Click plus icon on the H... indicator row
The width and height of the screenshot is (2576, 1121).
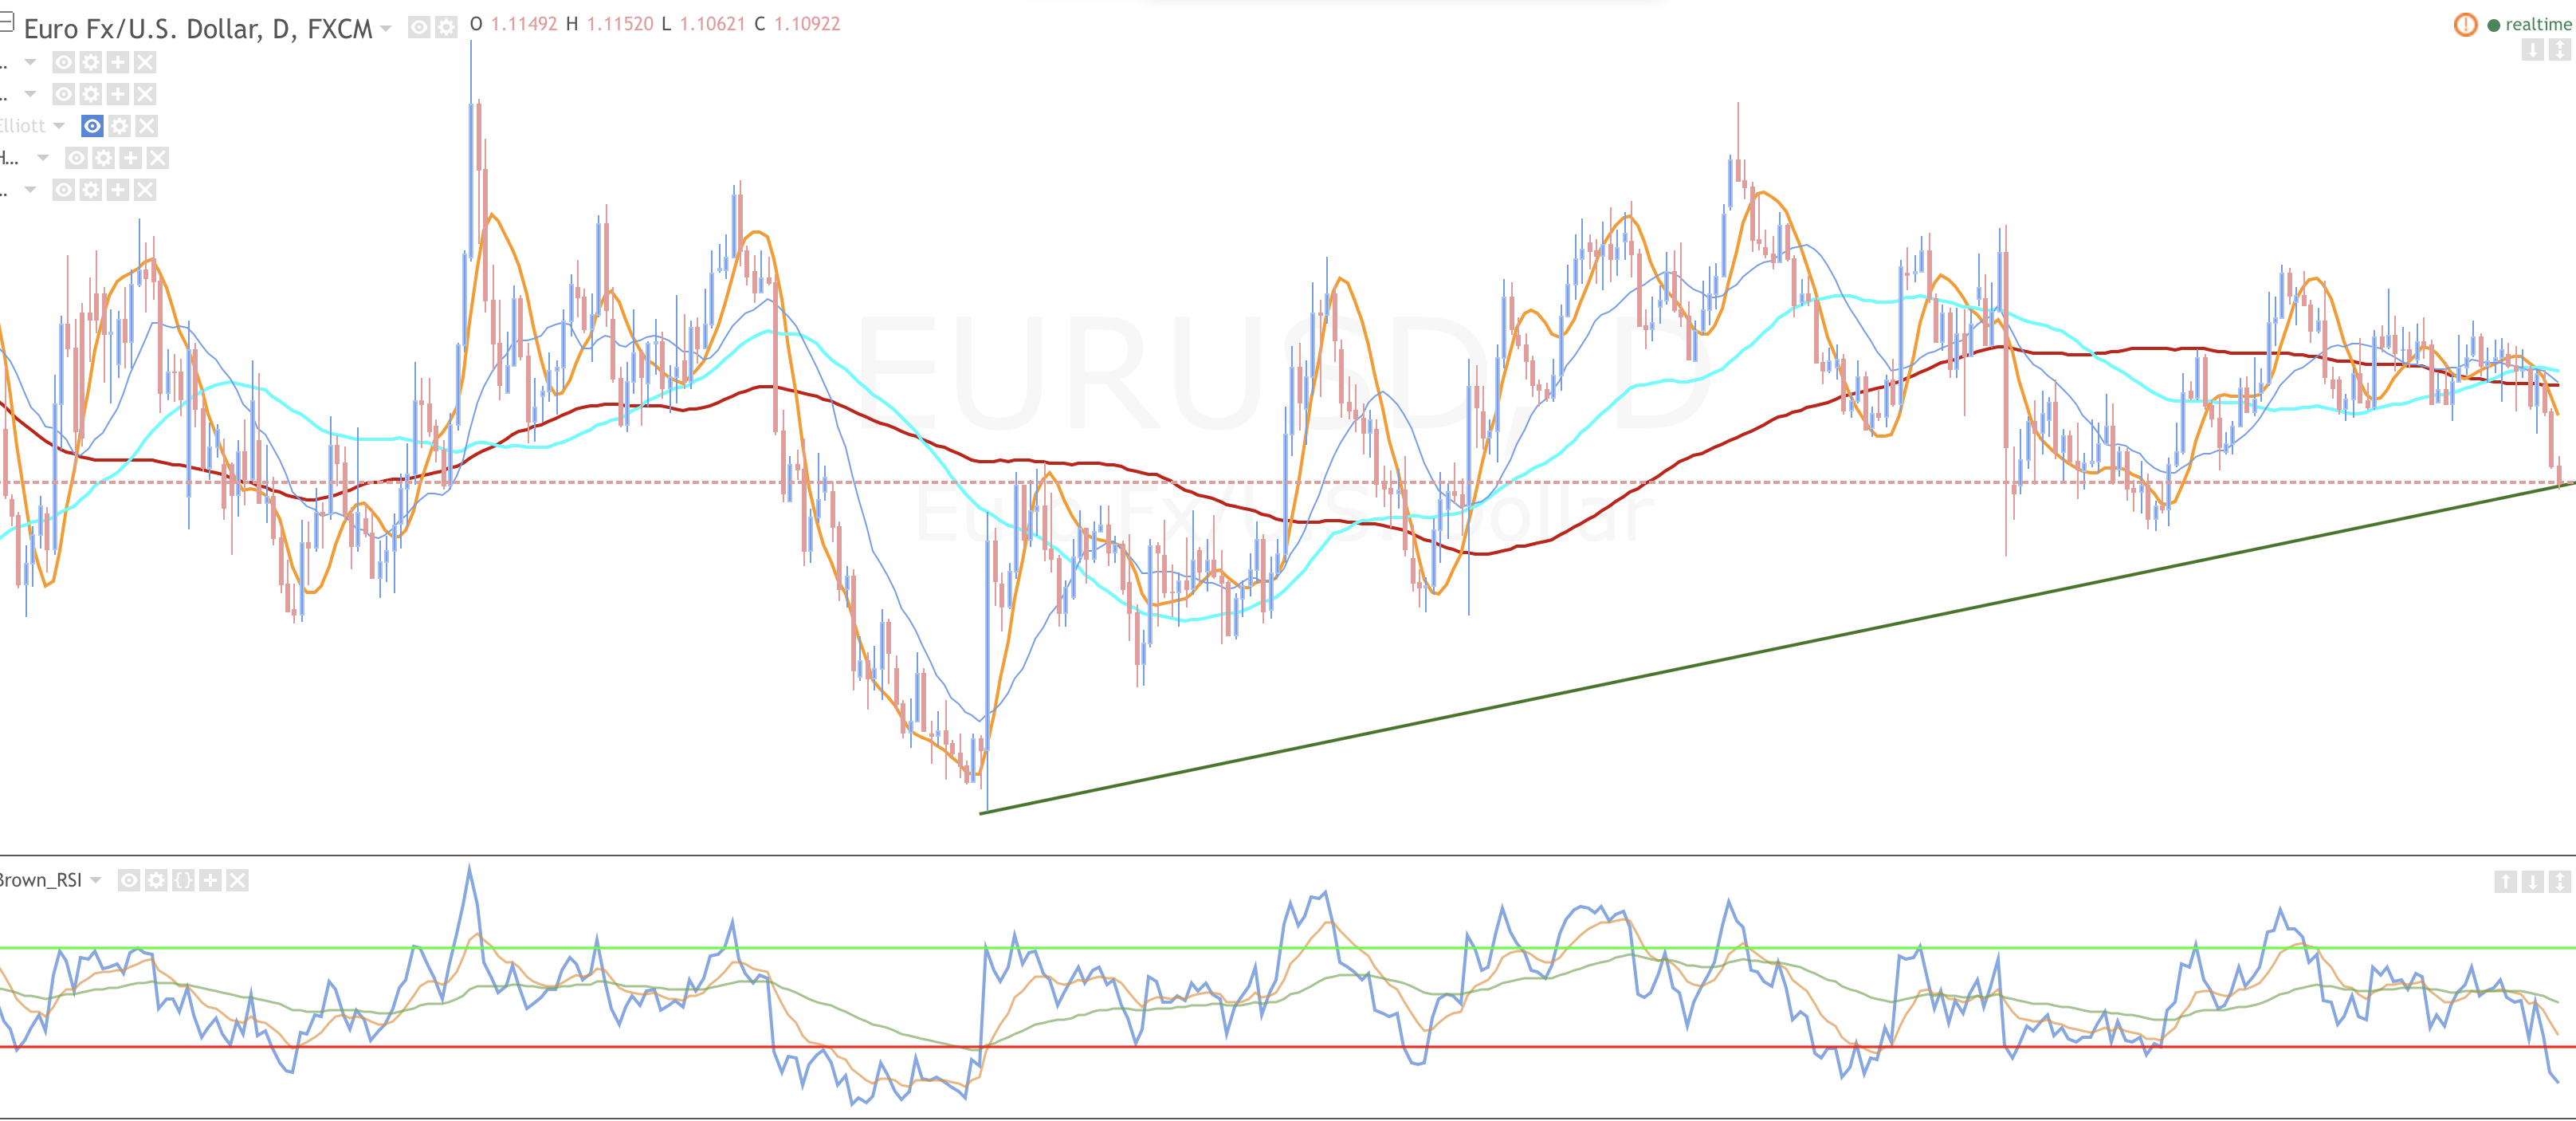pos(130,158)
